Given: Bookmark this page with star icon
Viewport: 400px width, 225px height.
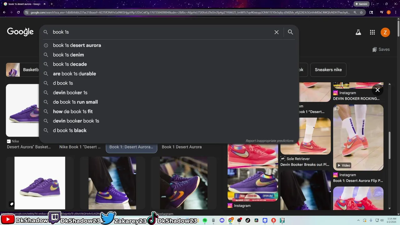Looking at the screenshot, I should 362,12.
